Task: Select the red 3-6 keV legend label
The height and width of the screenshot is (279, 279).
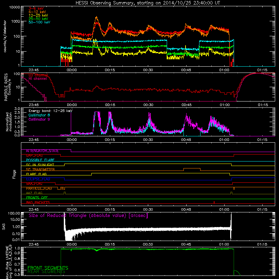Action: pos(36,8)
